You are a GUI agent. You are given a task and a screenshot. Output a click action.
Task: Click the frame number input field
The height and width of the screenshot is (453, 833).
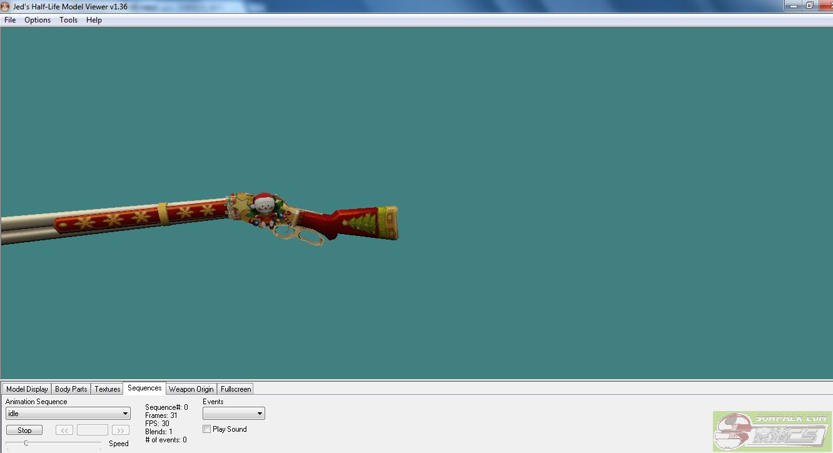tap(93, 430)
